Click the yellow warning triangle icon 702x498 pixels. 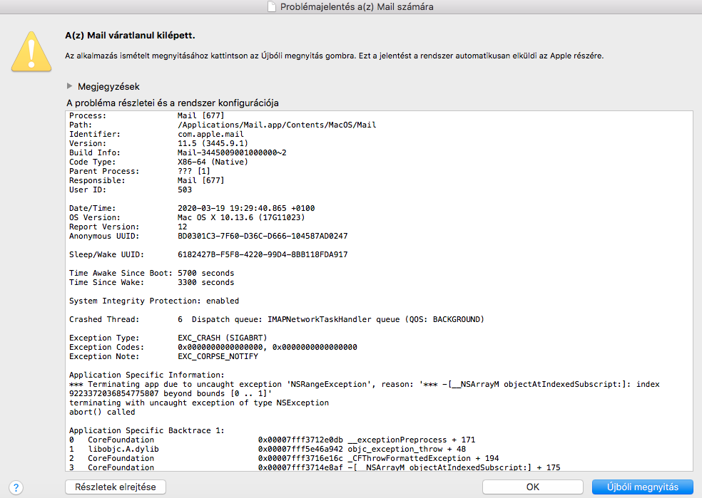pyautogui.click(x=31, y=52)
